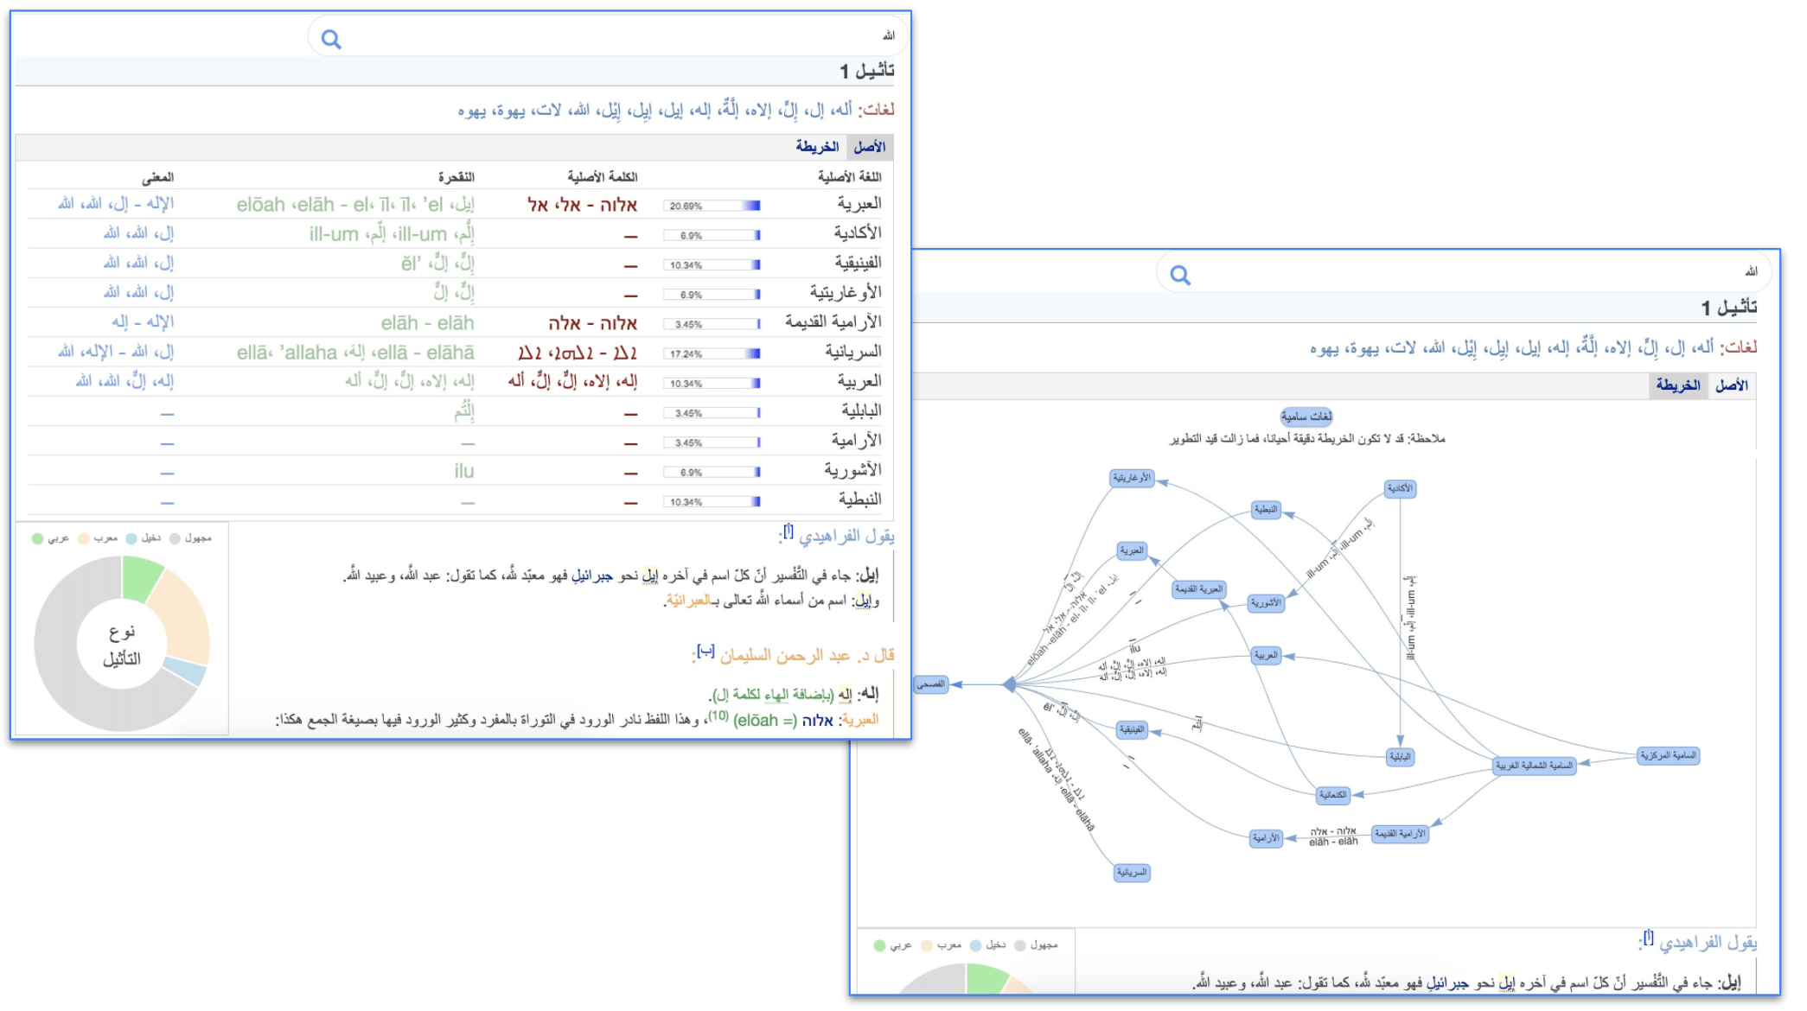Click the دخيل legend dot in table window
The image size is (1807, 1011).
[x=131, y=538]
